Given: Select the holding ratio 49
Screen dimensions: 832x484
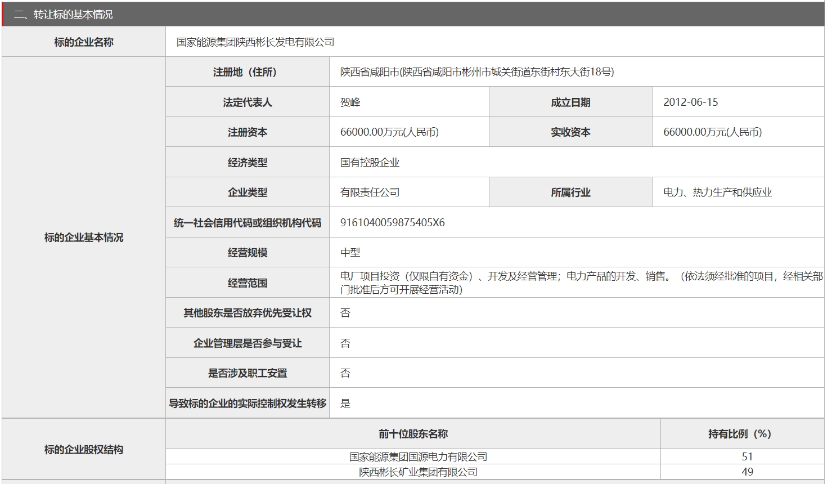Looking at the screenshot, I should click(x=747, y=472).
